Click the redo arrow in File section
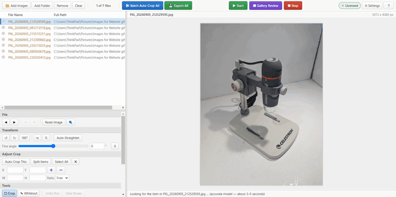 coord(34,122)
